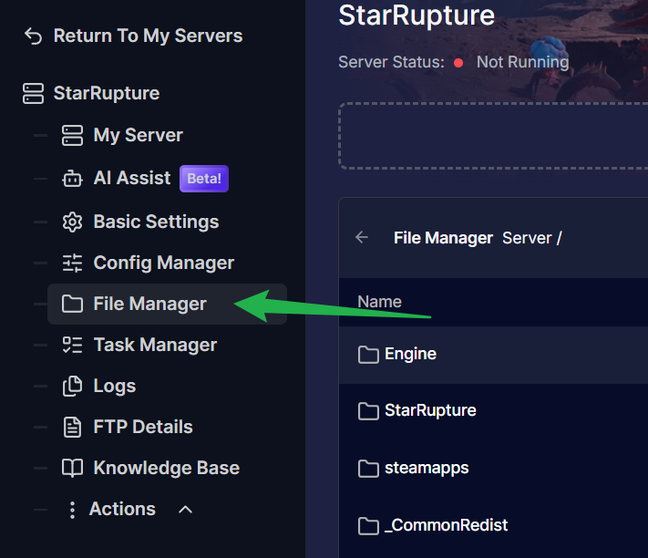Image resolution: width=648 pixels, height=558 pixels.
Task: Click the Return To My Servers arrow icon
Action: 34,36
